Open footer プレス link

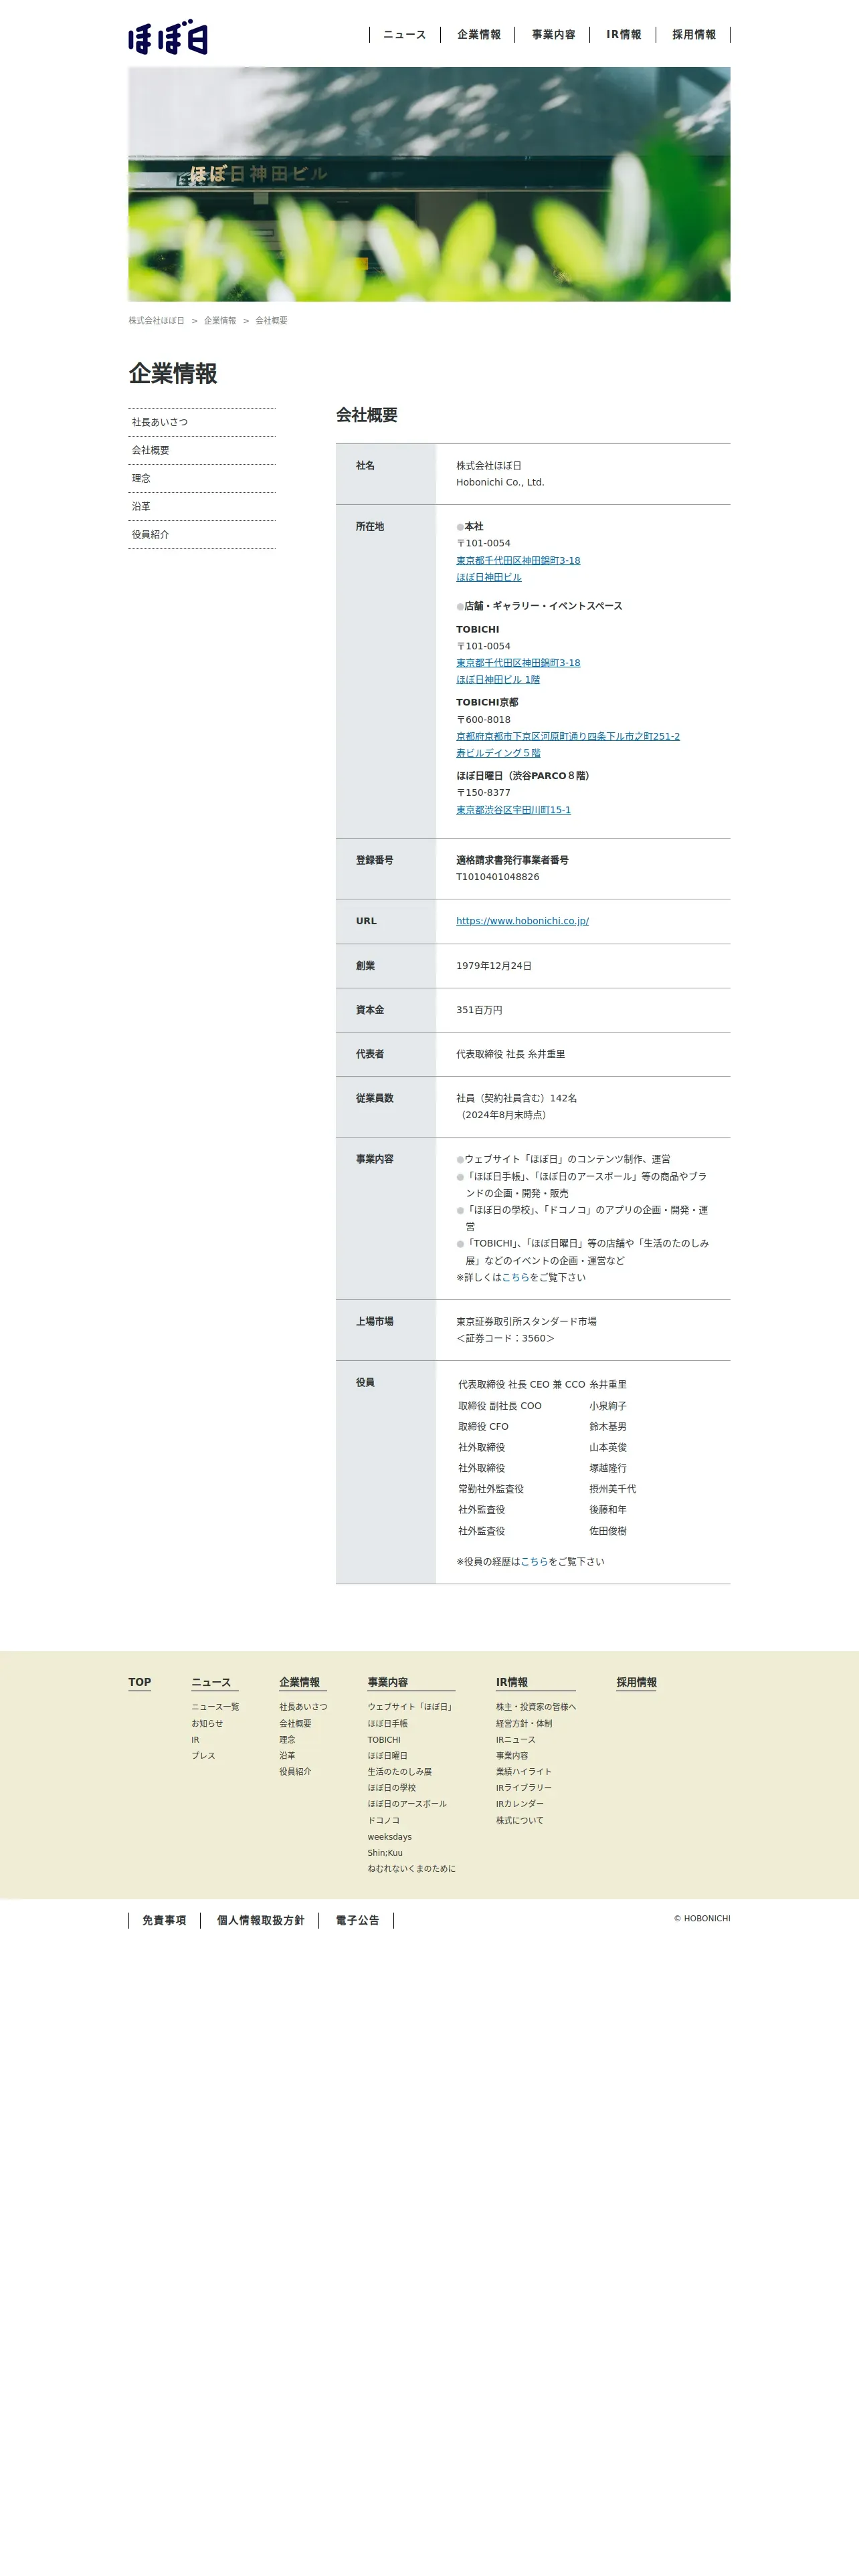coord(203,1755)
